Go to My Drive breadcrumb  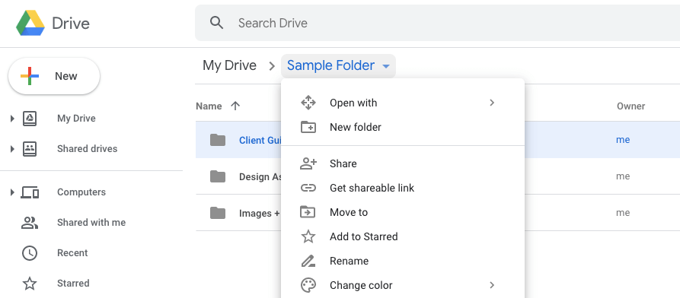(229, 65)
